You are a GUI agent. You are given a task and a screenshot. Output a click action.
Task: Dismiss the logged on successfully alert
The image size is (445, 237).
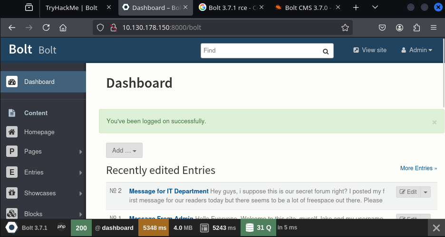(434, 122)
